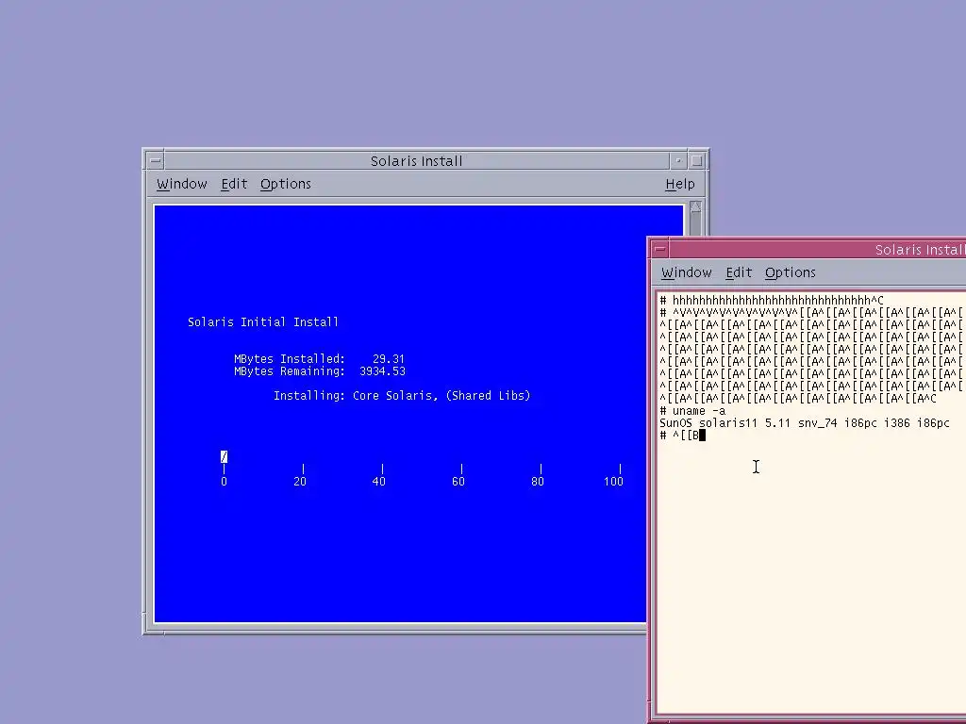
Task: Open the Edit menu in the front terminal window
Action: click(739, 272)
